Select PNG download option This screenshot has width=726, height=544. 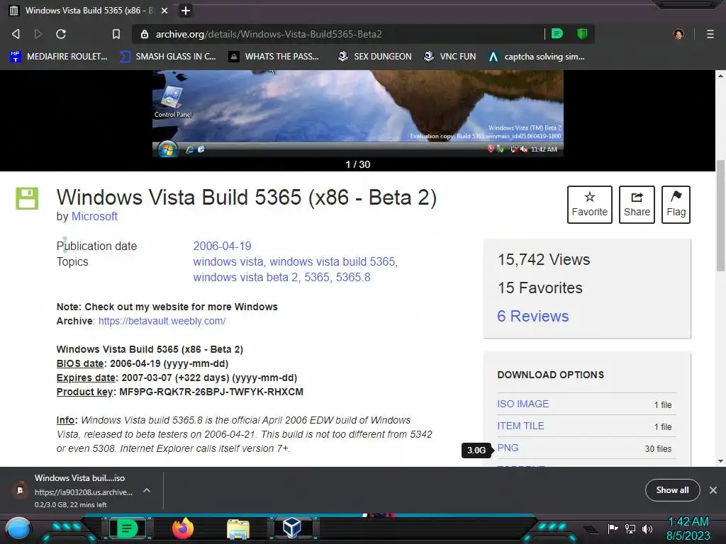(x=508, y=448)
